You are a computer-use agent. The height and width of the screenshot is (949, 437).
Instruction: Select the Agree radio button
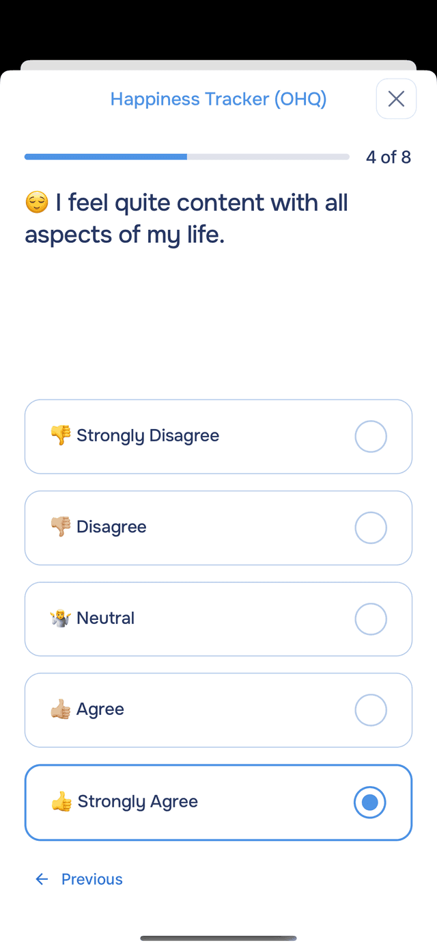(x=371, y=710)
